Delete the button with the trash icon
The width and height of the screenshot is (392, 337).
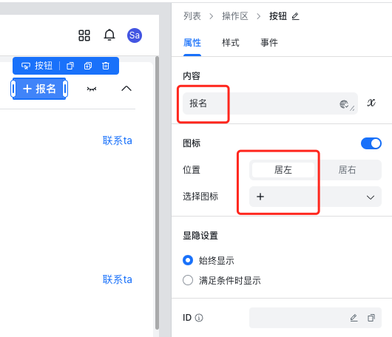coord(106,66)
